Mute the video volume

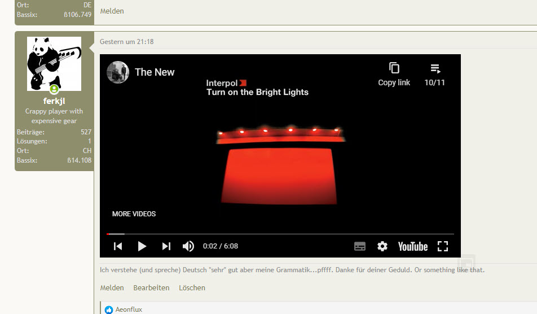(188, 246)
